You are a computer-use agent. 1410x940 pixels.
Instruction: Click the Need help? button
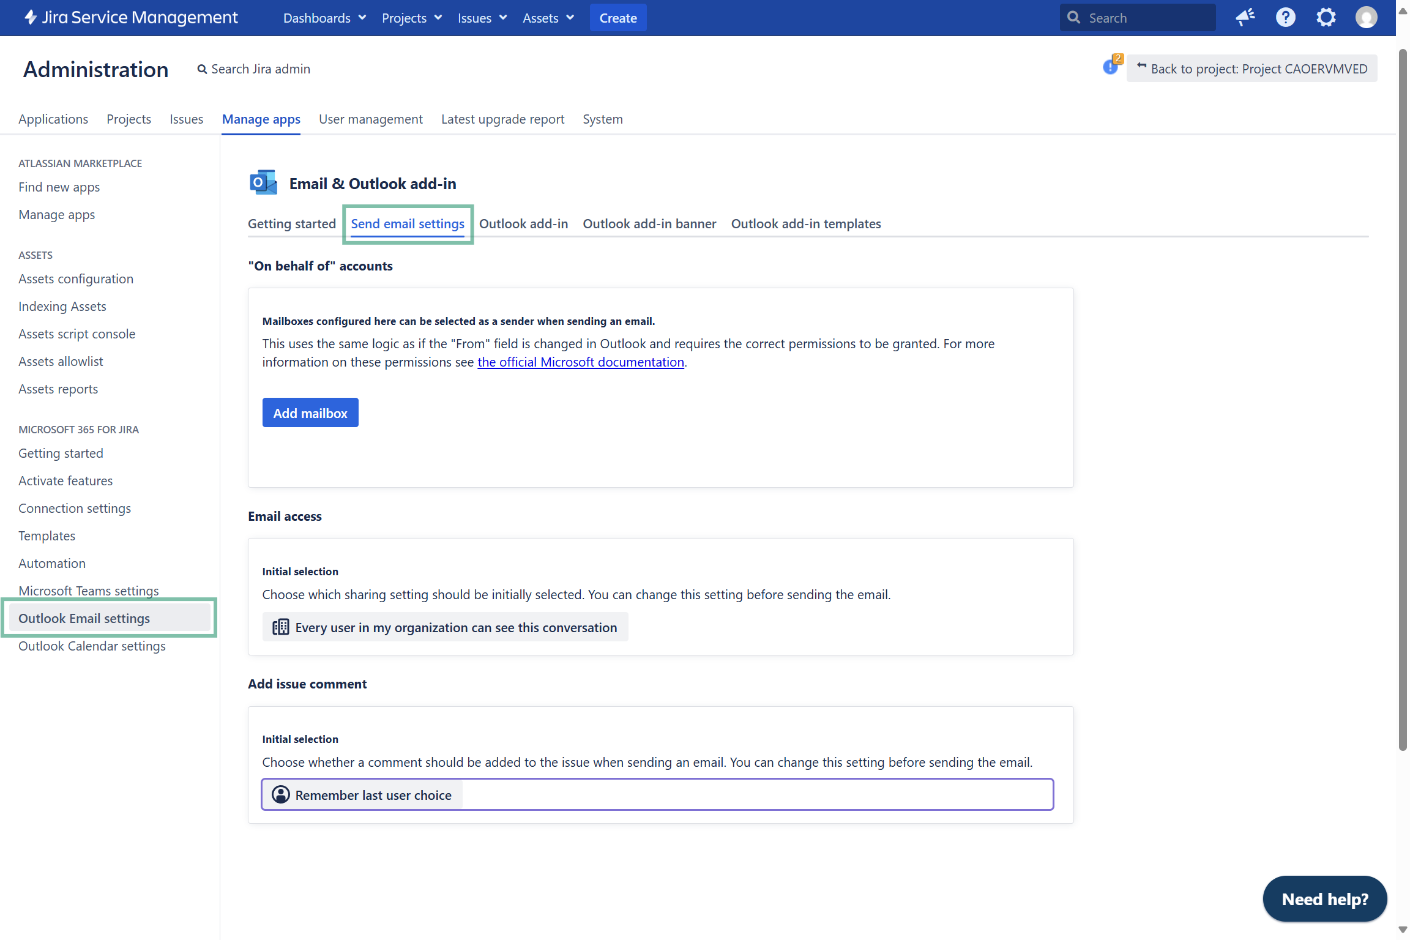pyautogui.click(x=1324, y=899)
